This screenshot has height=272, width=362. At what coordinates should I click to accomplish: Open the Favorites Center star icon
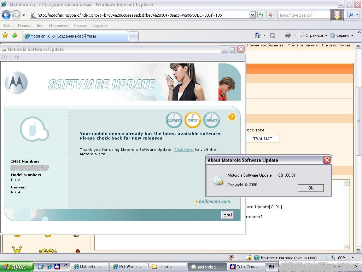coord(5,35)
